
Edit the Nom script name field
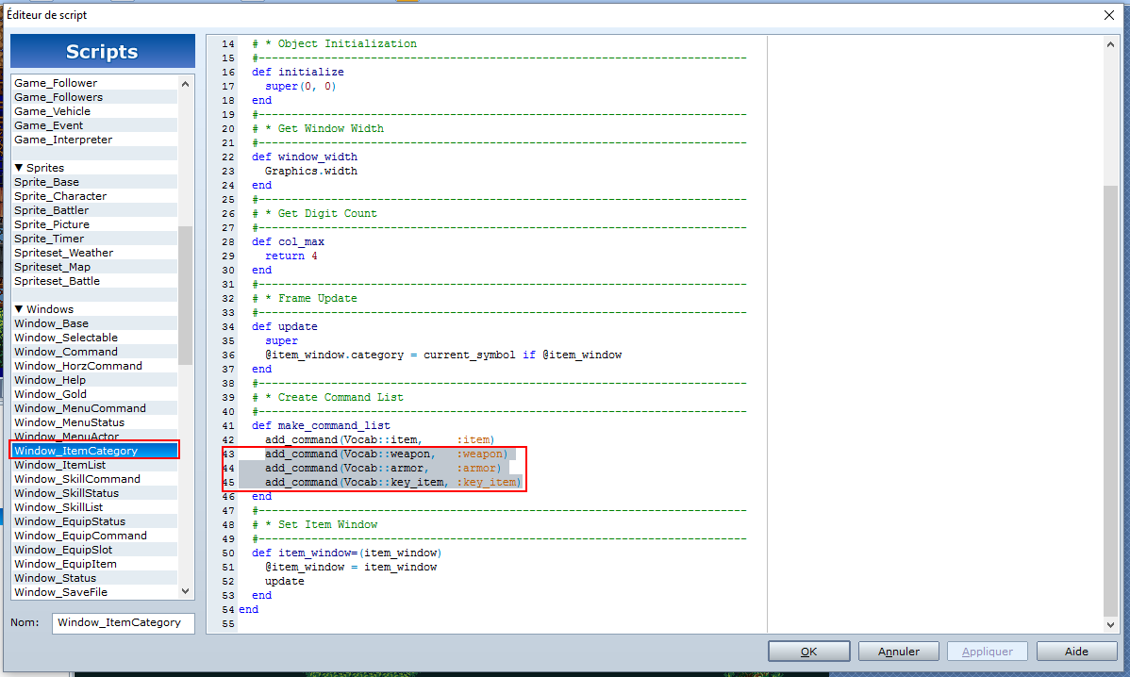pos(125,623)
